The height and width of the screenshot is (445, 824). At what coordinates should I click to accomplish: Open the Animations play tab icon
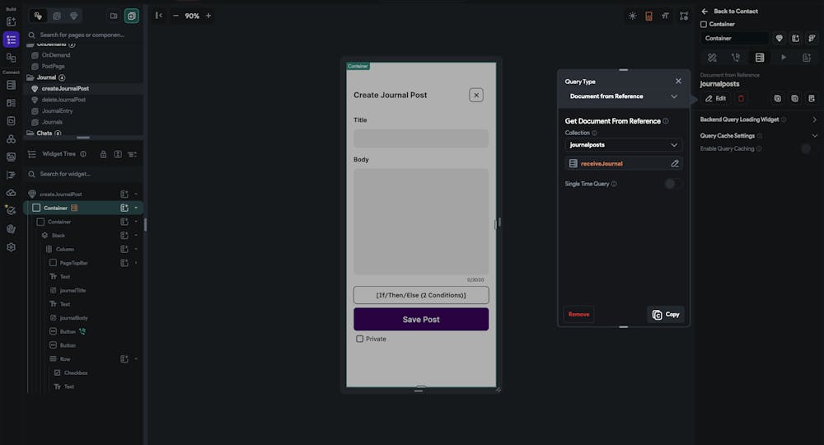(784, 57)
